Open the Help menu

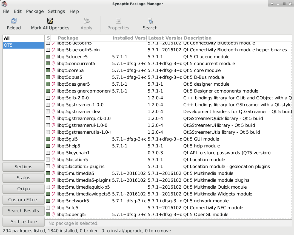[74, 11]
